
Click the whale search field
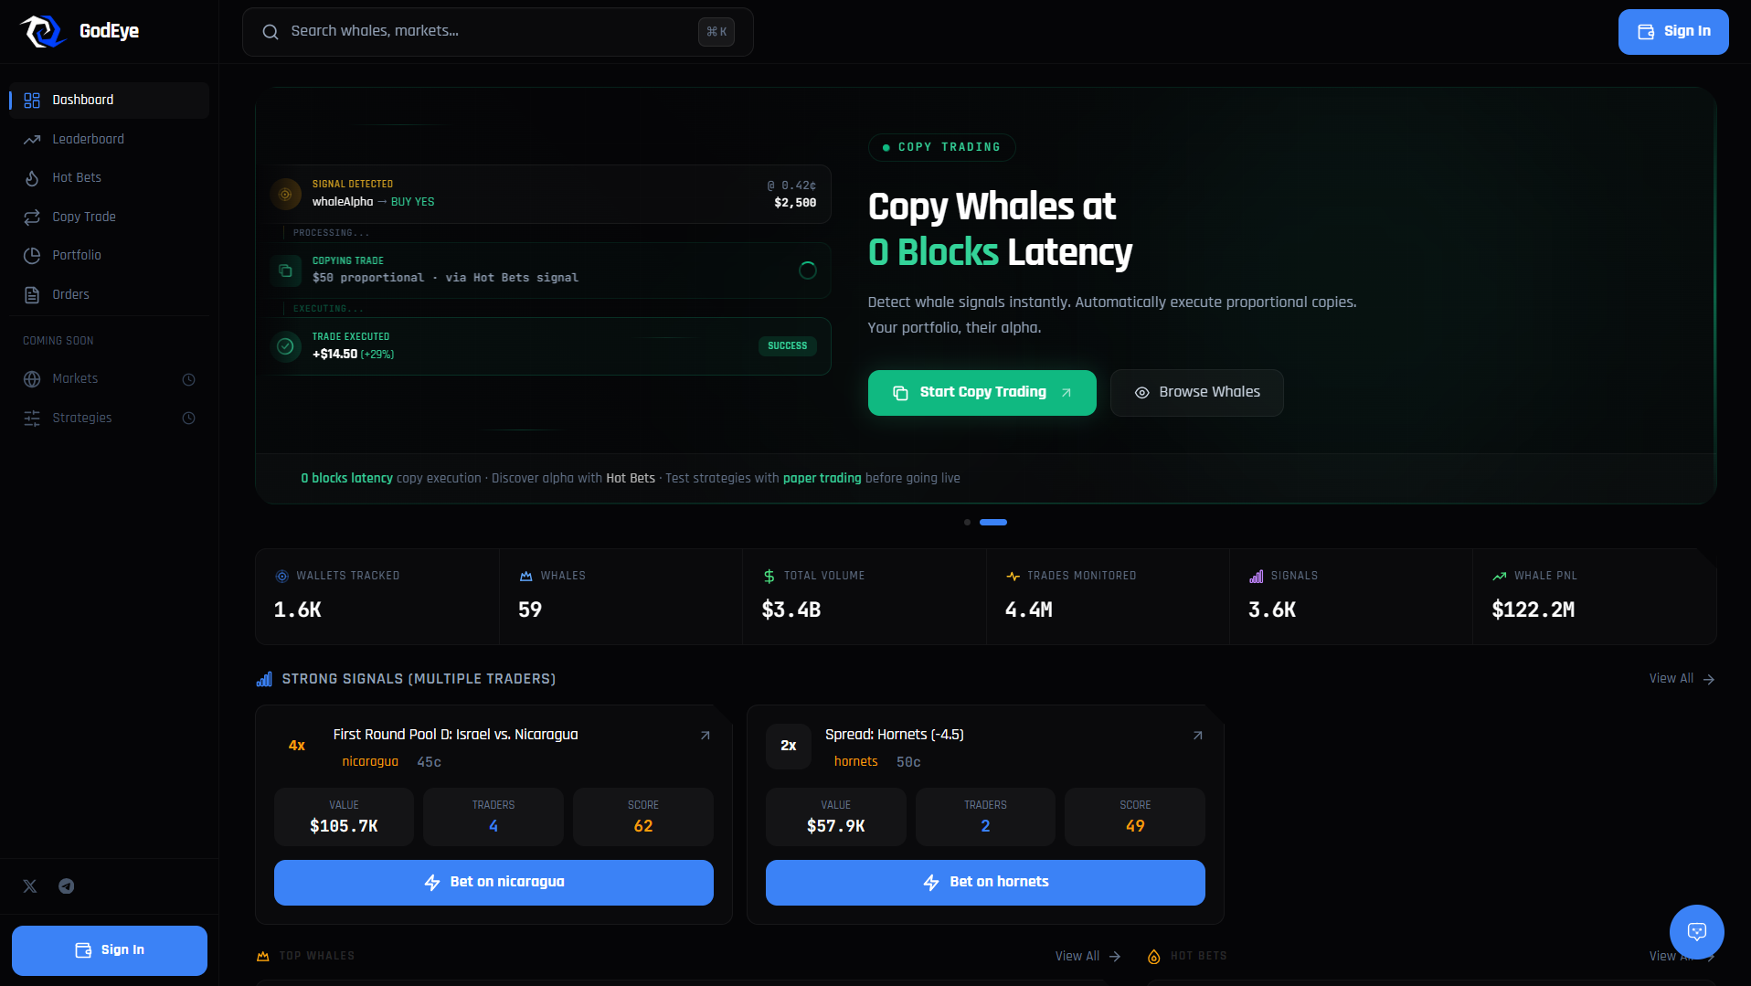tap(497, 31)
